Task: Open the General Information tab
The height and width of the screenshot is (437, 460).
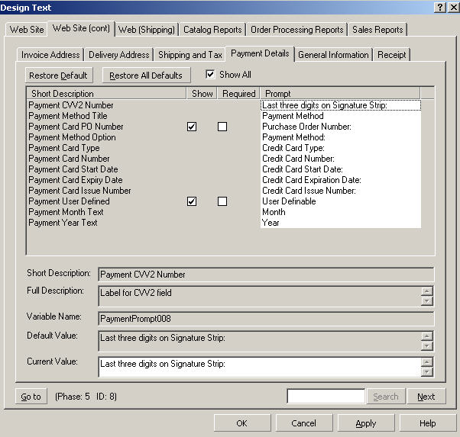Action: pos(333,55)
